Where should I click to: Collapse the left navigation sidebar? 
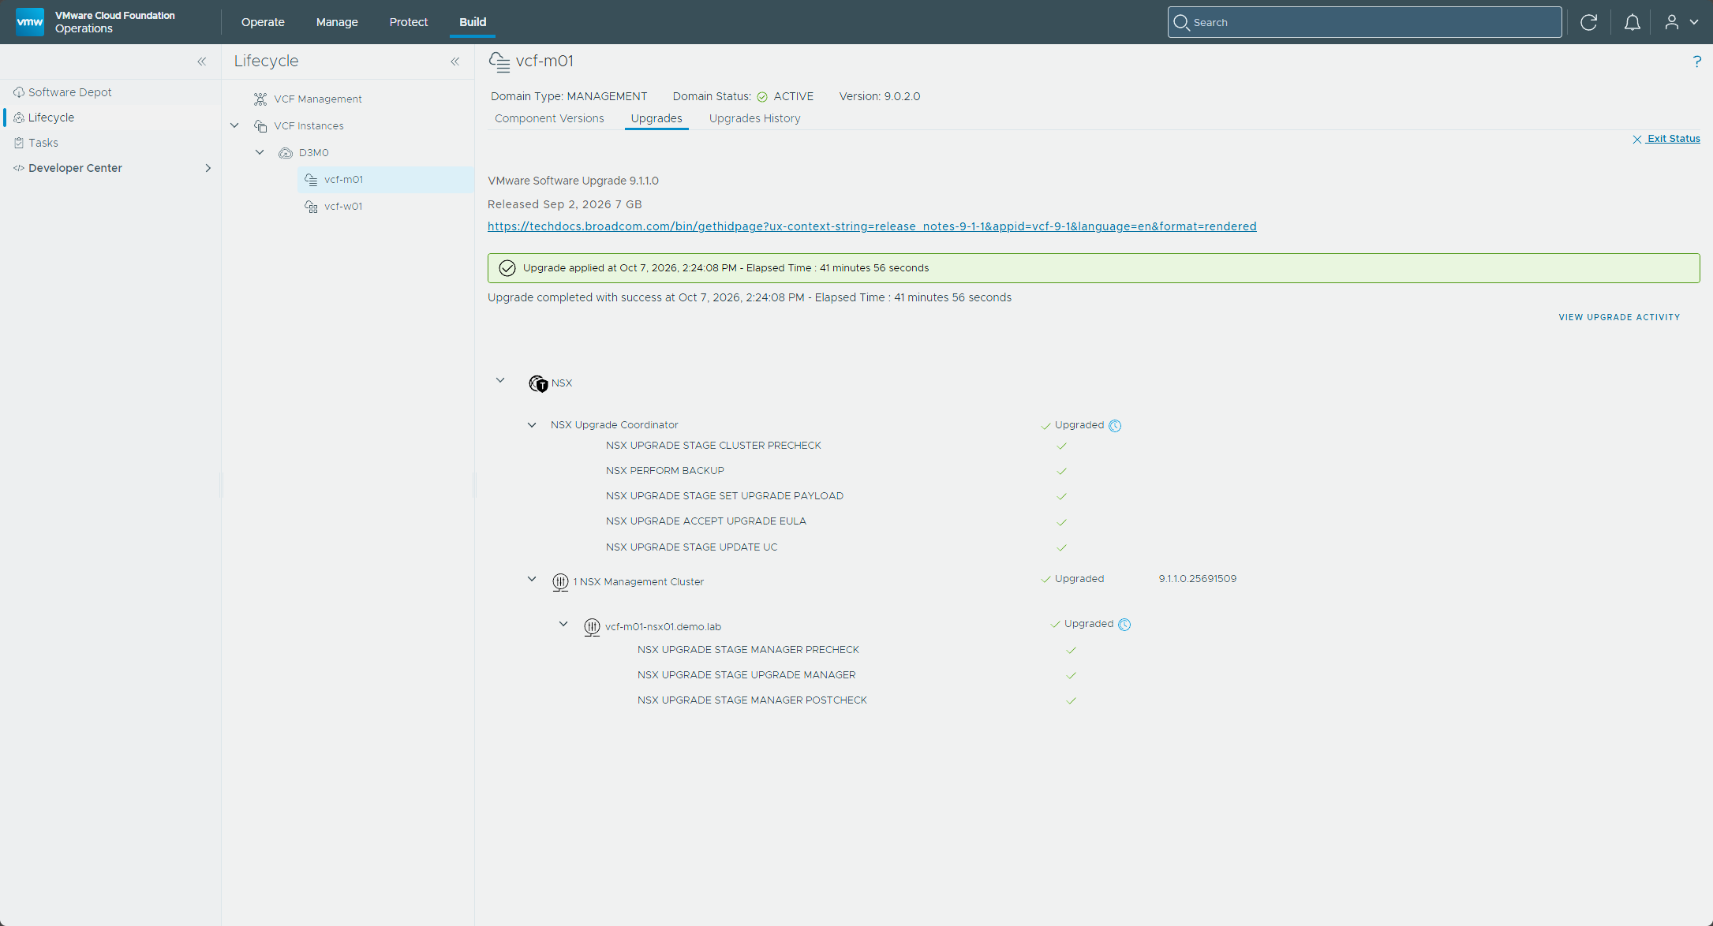click(202, 62)
